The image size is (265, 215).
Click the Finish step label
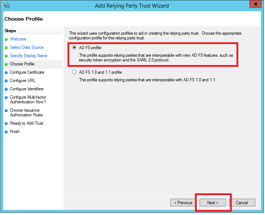coord(15,132)
